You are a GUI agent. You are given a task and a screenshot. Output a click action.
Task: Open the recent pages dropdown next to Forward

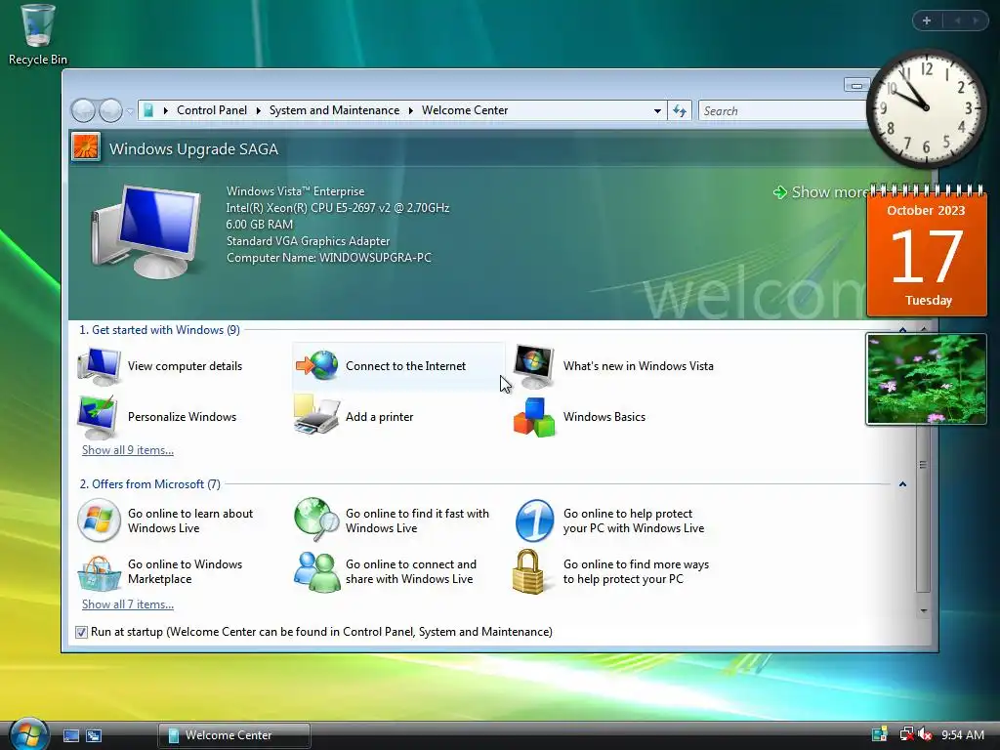click(130, 111)
